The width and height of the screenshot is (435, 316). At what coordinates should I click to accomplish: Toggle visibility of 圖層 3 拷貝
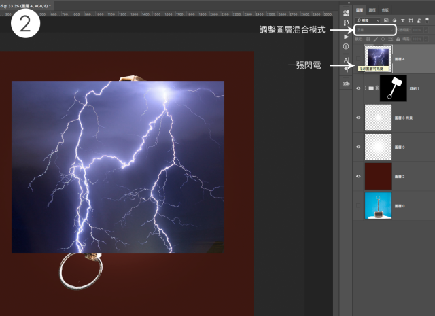pos(358,117)
